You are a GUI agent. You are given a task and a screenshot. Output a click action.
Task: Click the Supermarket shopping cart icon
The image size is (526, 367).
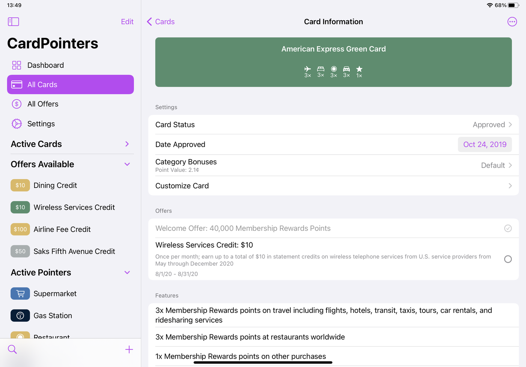point(20,293)
